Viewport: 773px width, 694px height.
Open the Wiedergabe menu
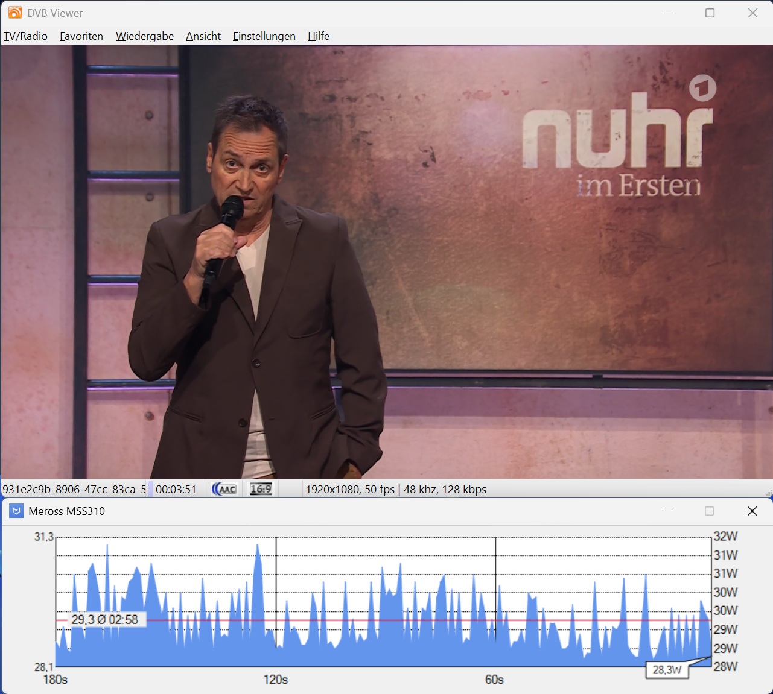[145, 36]
